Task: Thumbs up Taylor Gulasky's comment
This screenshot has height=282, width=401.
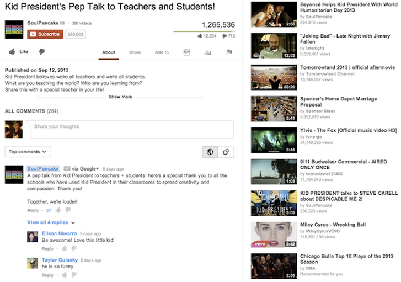Action: (x=63, y=275)
